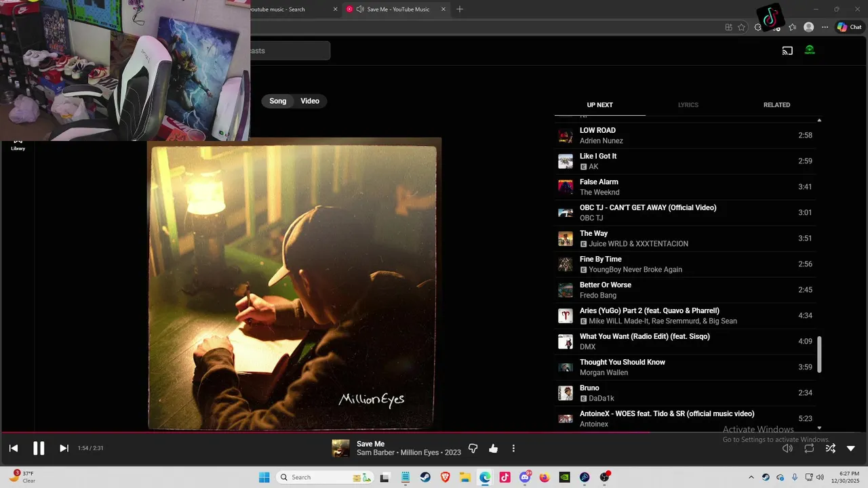
Task: Click the Windows taskbar Search box
Action: point(325,477)
